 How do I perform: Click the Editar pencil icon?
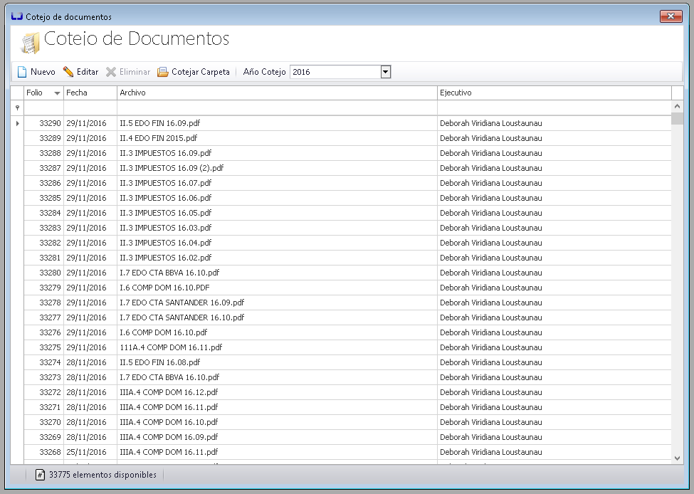click(68, 72)
